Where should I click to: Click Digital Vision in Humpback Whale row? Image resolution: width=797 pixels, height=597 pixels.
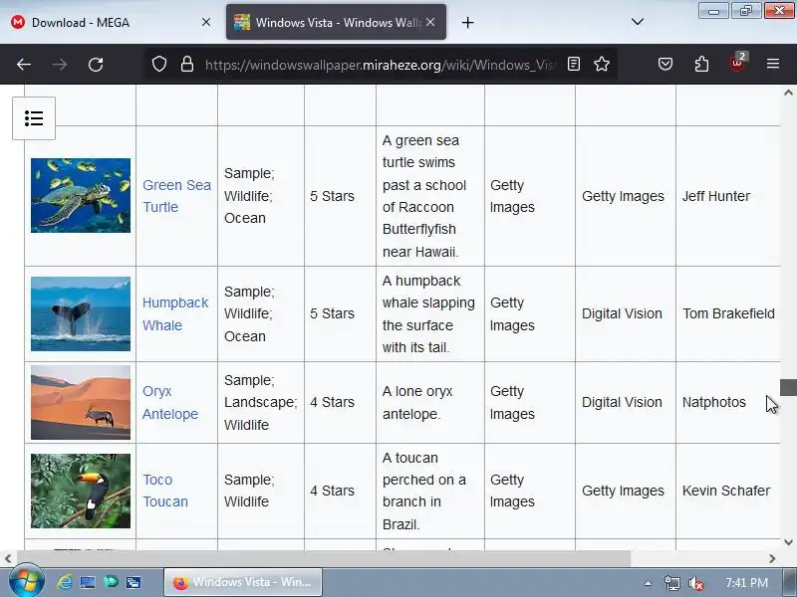point(622,313)
